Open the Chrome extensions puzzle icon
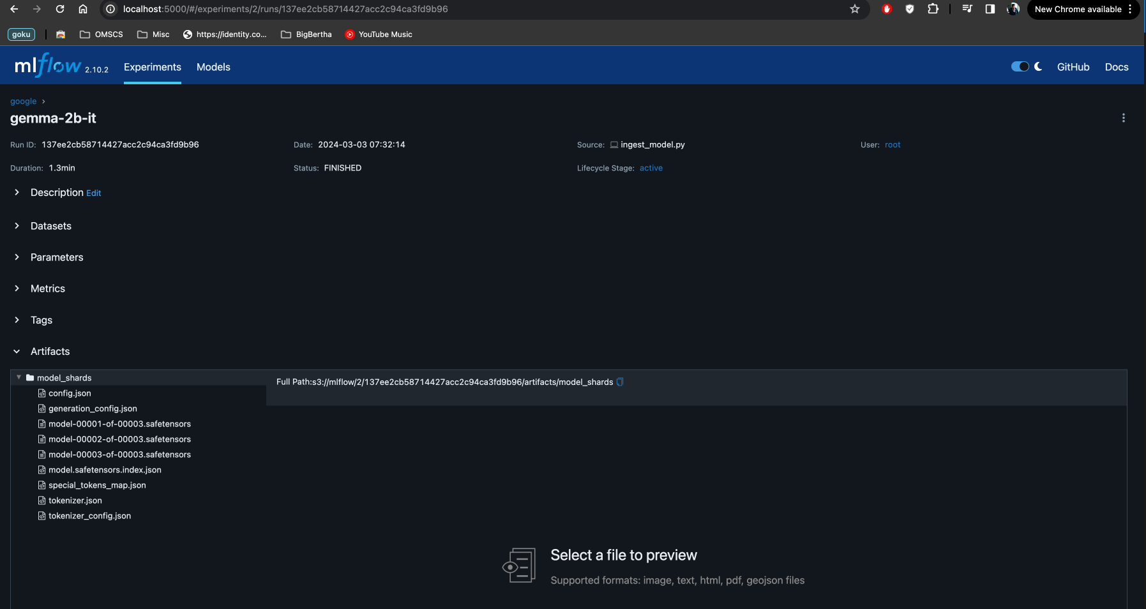 point(933,9)
